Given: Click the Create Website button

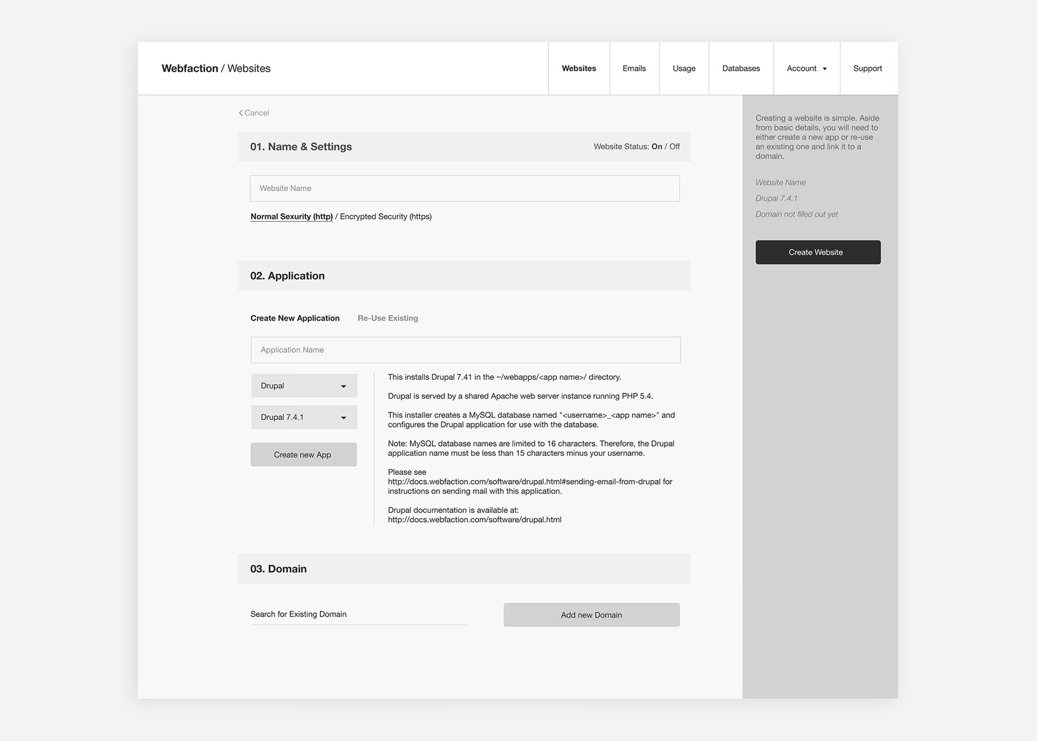Looking at the screenshot, I should 818,252.
